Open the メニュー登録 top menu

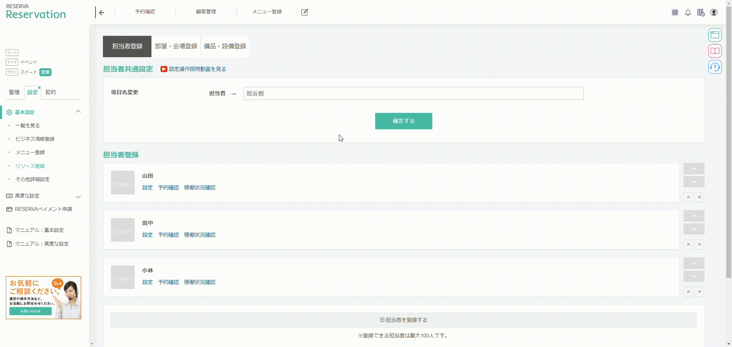(x=267, y=12)
